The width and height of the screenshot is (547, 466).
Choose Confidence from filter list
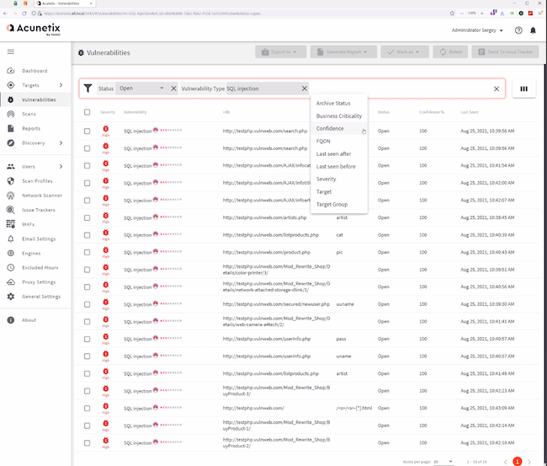pyautogui.click(x=330, y=129)
